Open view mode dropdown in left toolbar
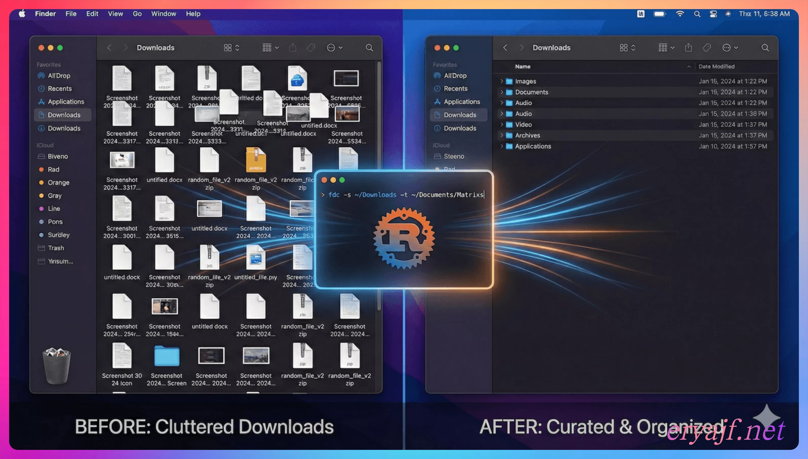This screenshot has width=808, height=459. [231, 48]
